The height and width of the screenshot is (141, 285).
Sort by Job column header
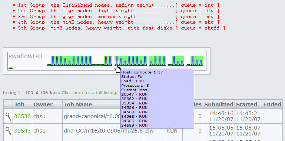[x=19, y=104]
